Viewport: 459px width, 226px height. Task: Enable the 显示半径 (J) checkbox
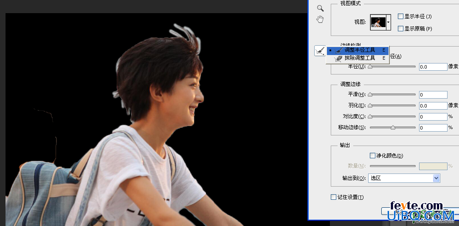tap(400, 17)
